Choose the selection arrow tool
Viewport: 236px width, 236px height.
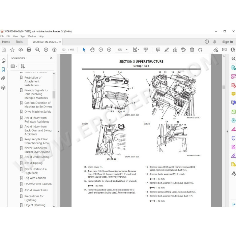(84, 50)
